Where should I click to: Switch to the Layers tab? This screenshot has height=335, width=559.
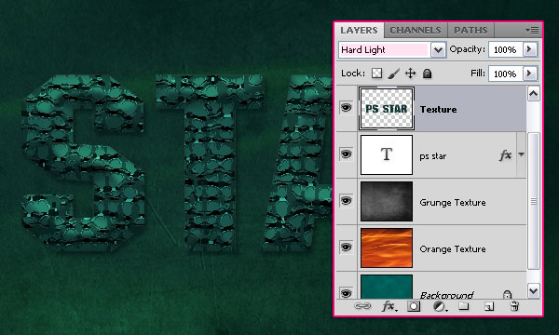[359, 31]
